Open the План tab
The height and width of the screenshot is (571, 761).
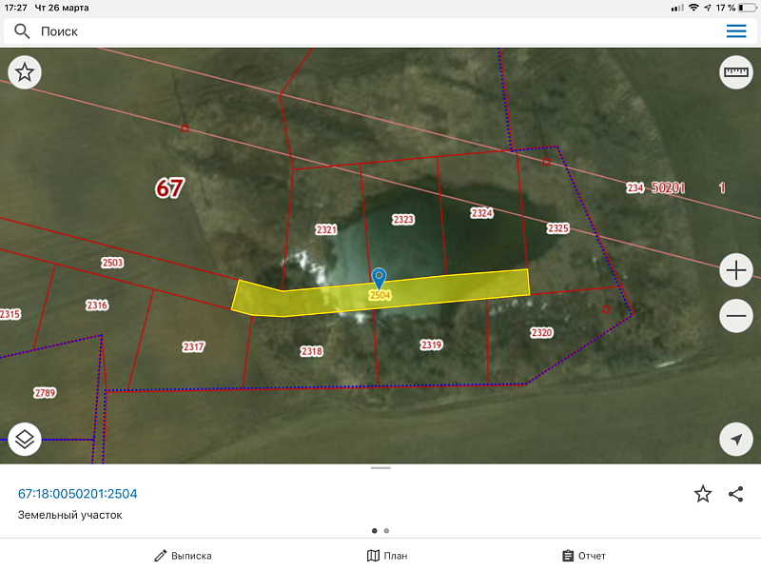click(387, 556)
